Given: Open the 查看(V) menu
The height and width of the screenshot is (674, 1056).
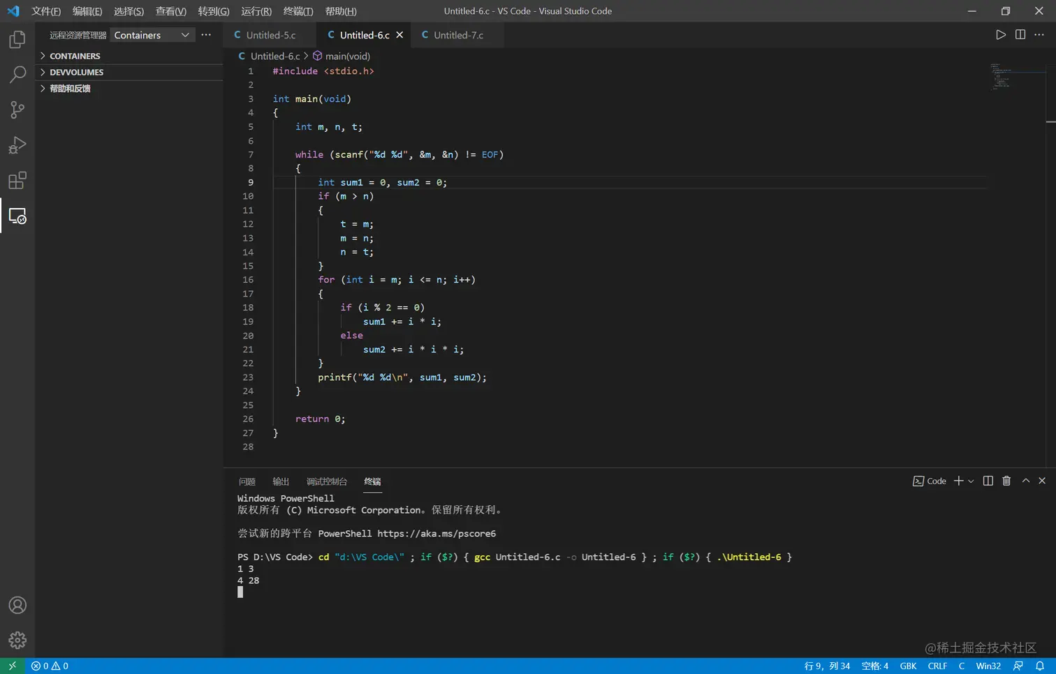Looking at the screenshot, I should coord(171,11).
